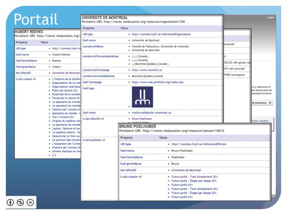Click the Université de Montréal logo image
This screenshot has width=287, height=215.
click(142, 97)
